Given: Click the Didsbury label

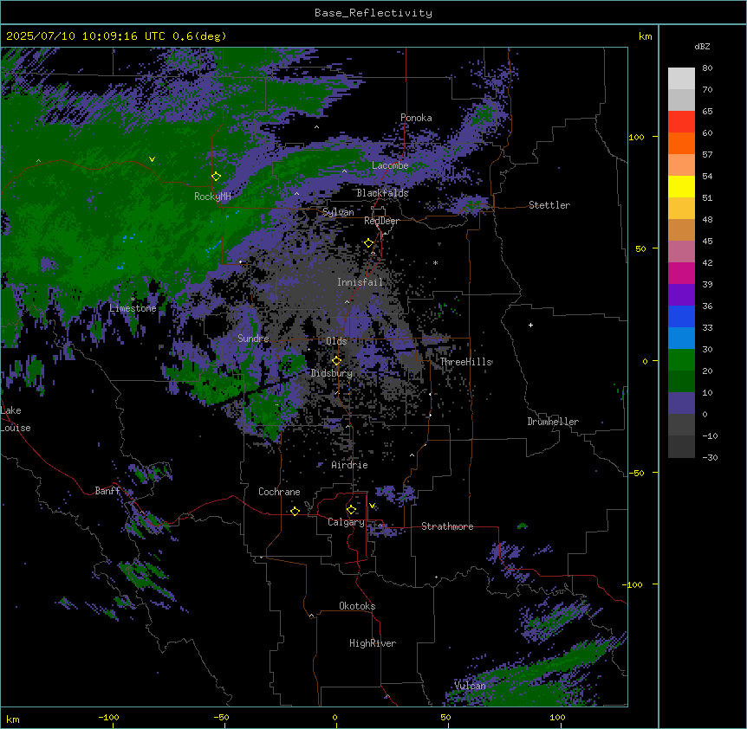Looking at the screenshot, I should (x=332, y=373).
